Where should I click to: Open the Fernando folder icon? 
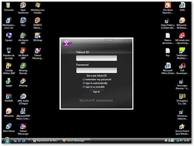pyautogui.click(x=8, y=5)
